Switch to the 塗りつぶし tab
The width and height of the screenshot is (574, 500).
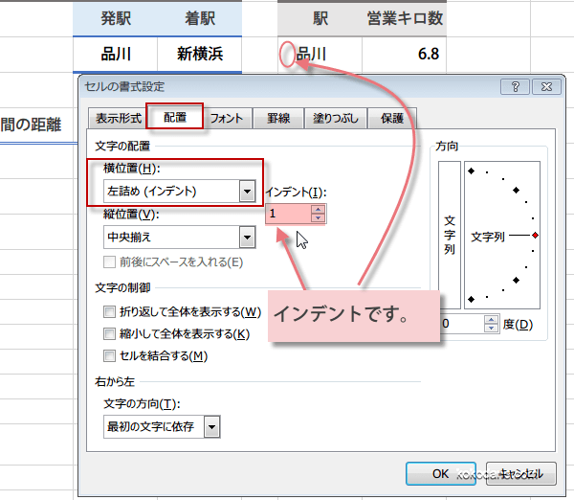coord(336,118)
